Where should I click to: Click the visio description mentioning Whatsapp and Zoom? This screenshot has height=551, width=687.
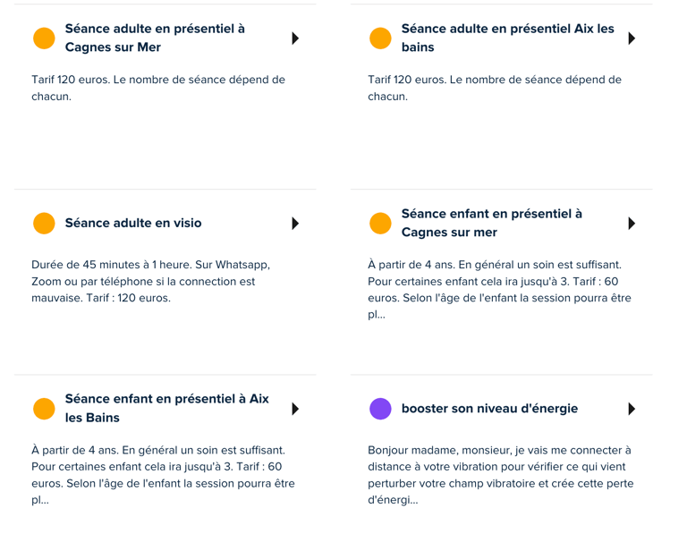[x=151, y=281]
